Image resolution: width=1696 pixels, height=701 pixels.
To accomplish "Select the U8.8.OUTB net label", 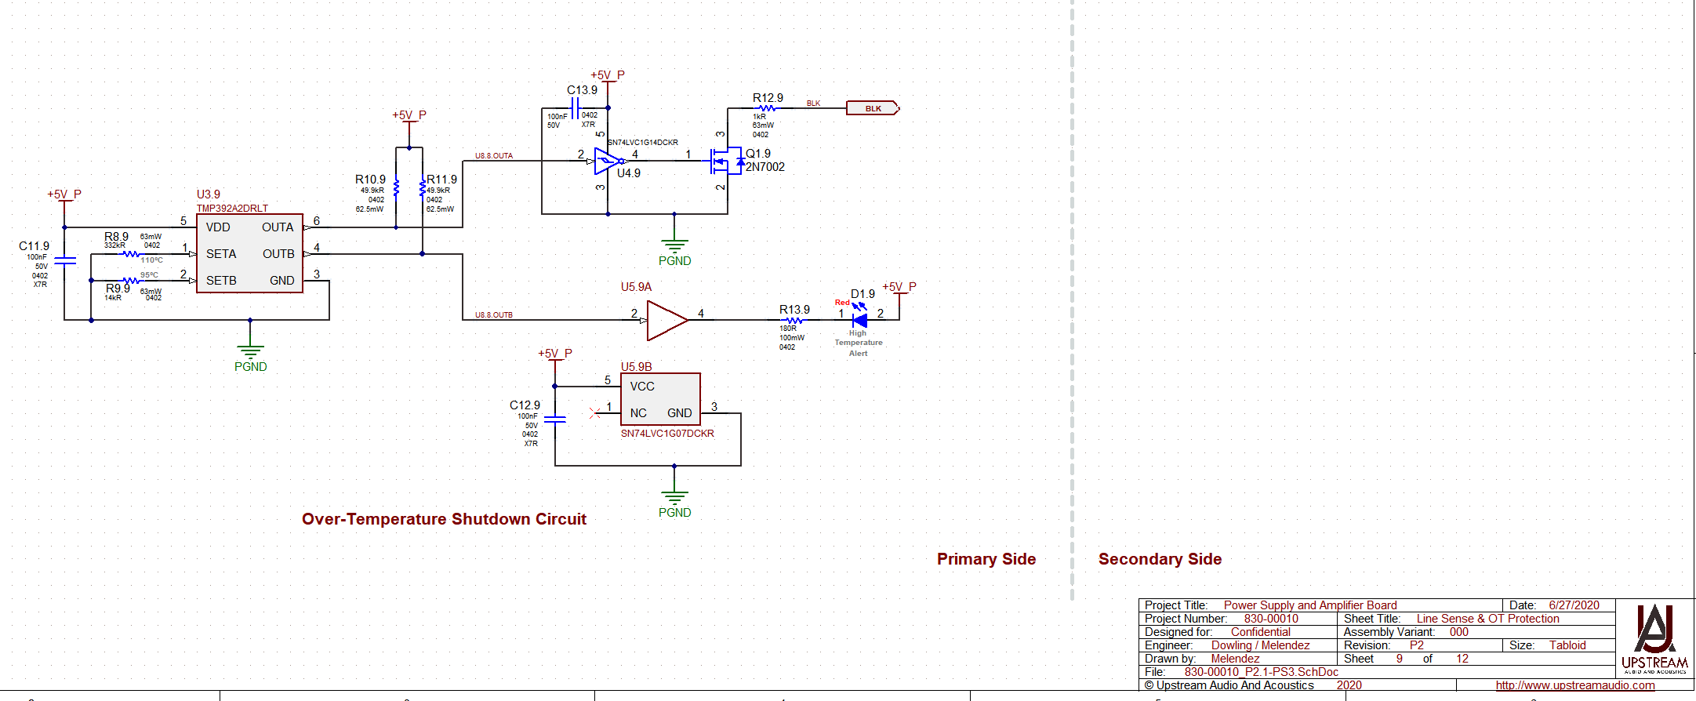I will point(494,315).
